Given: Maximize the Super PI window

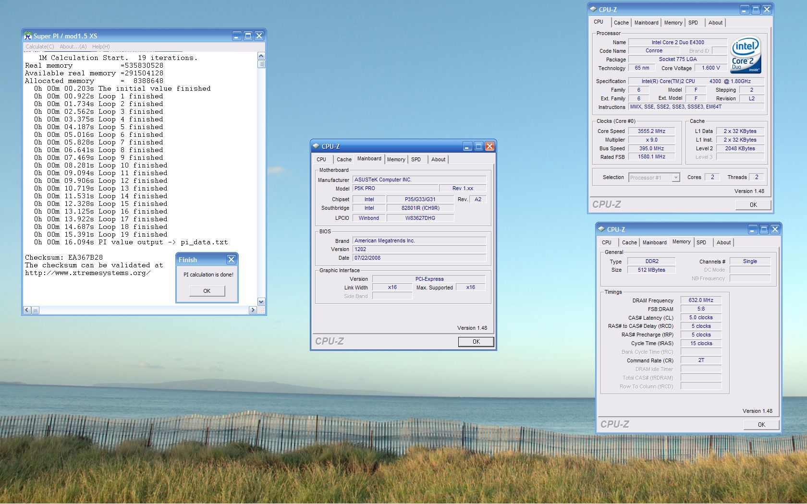Looking at the screenshot, I should tap(248, 36).
